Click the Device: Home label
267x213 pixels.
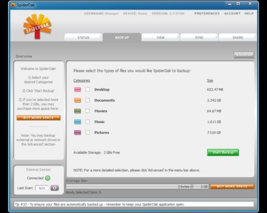135,13
